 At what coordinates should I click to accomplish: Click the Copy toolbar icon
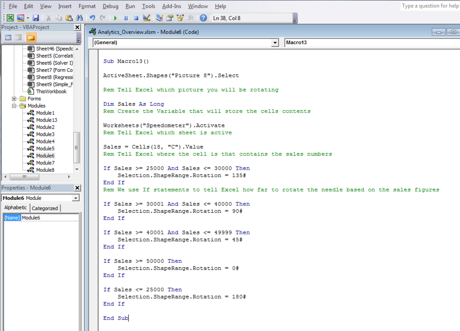[x=59, y=18]
